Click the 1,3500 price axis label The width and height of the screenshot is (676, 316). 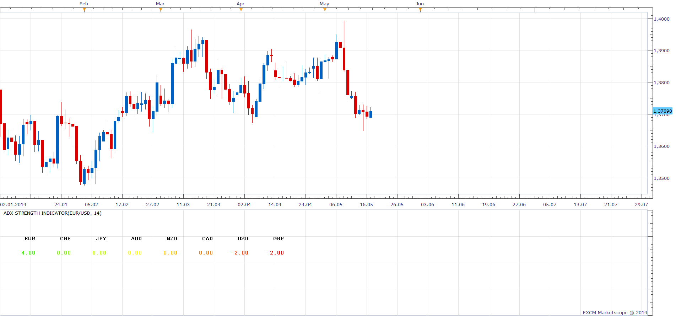pyautogui.click(x=662, y=178)
